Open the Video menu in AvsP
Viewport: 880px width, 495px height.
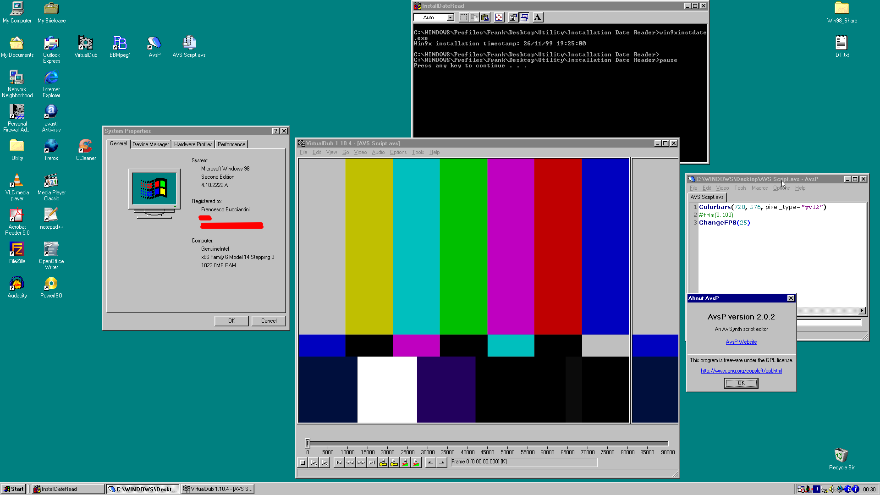click(722, 188)
